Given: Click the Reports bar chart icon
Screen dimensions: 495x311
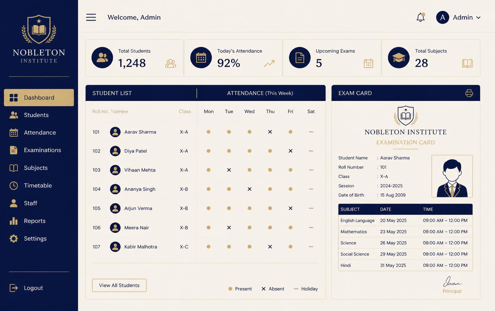Looking at the screenshot, I should [x=14, y=221].
